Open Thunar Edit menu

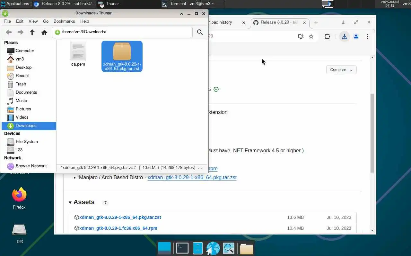pos(20,21)
